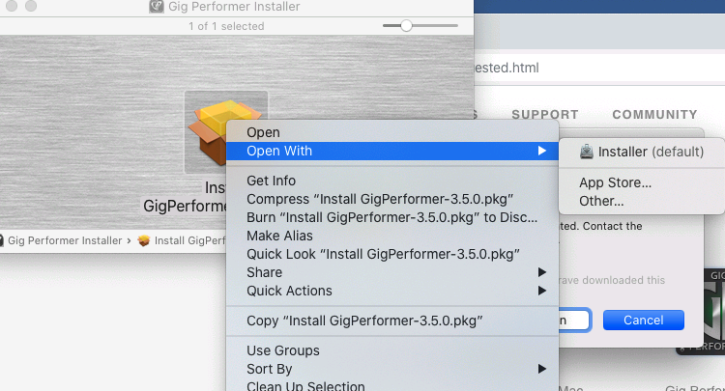Click the arrow beside Sort By
This screenshot has height=391, width=725.
(542, 369)
